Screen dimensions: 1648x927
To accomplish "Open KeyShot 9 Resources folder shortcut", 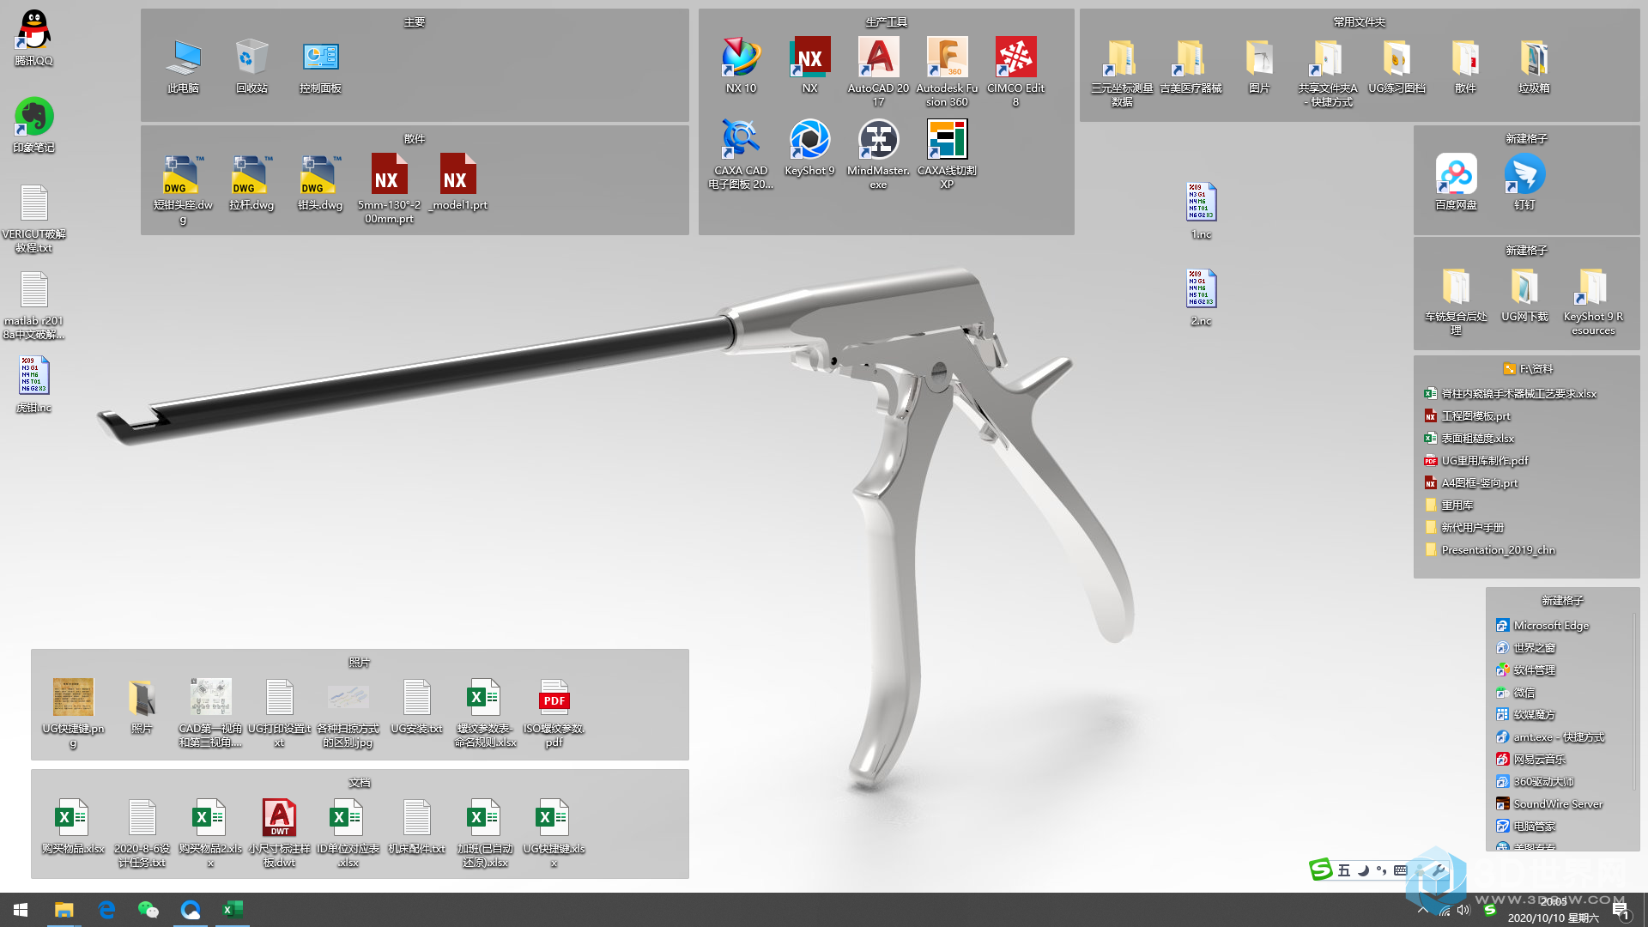I will point(1593,301).
